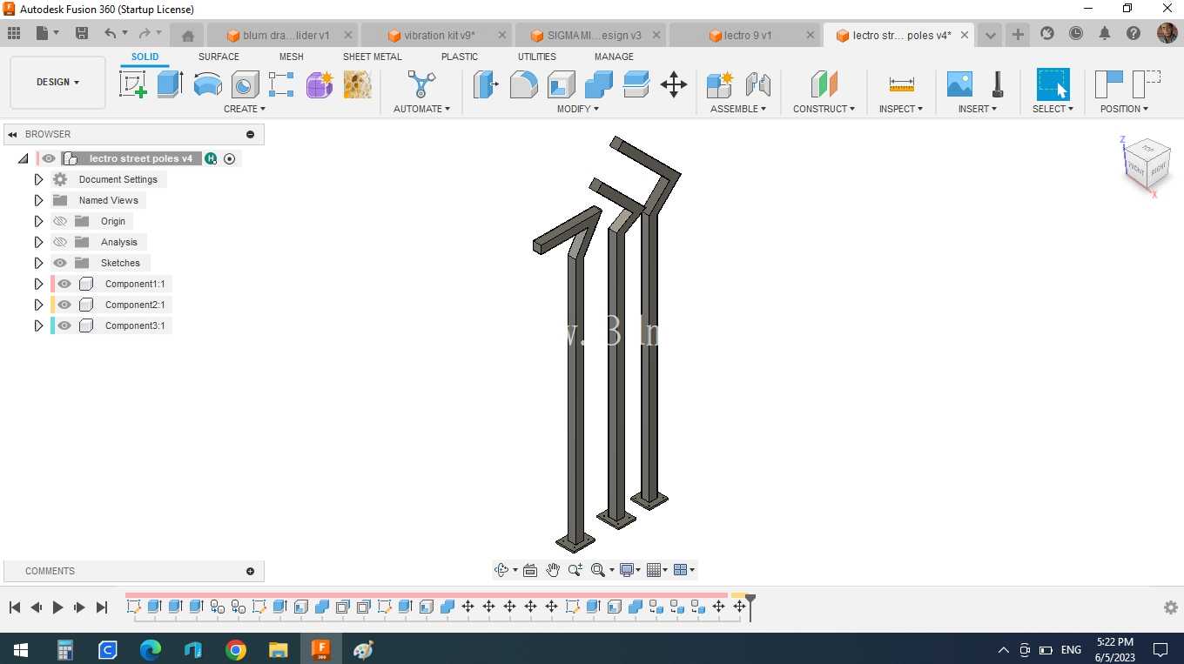Switch to the MESH tab
This screenshot has height=664, width=1184.
[x=291, y=57]
